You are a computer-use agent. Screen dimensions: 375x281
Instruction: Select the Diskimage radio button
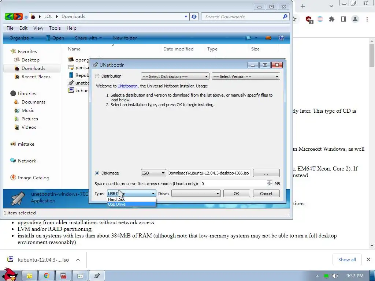coord(97,173)
